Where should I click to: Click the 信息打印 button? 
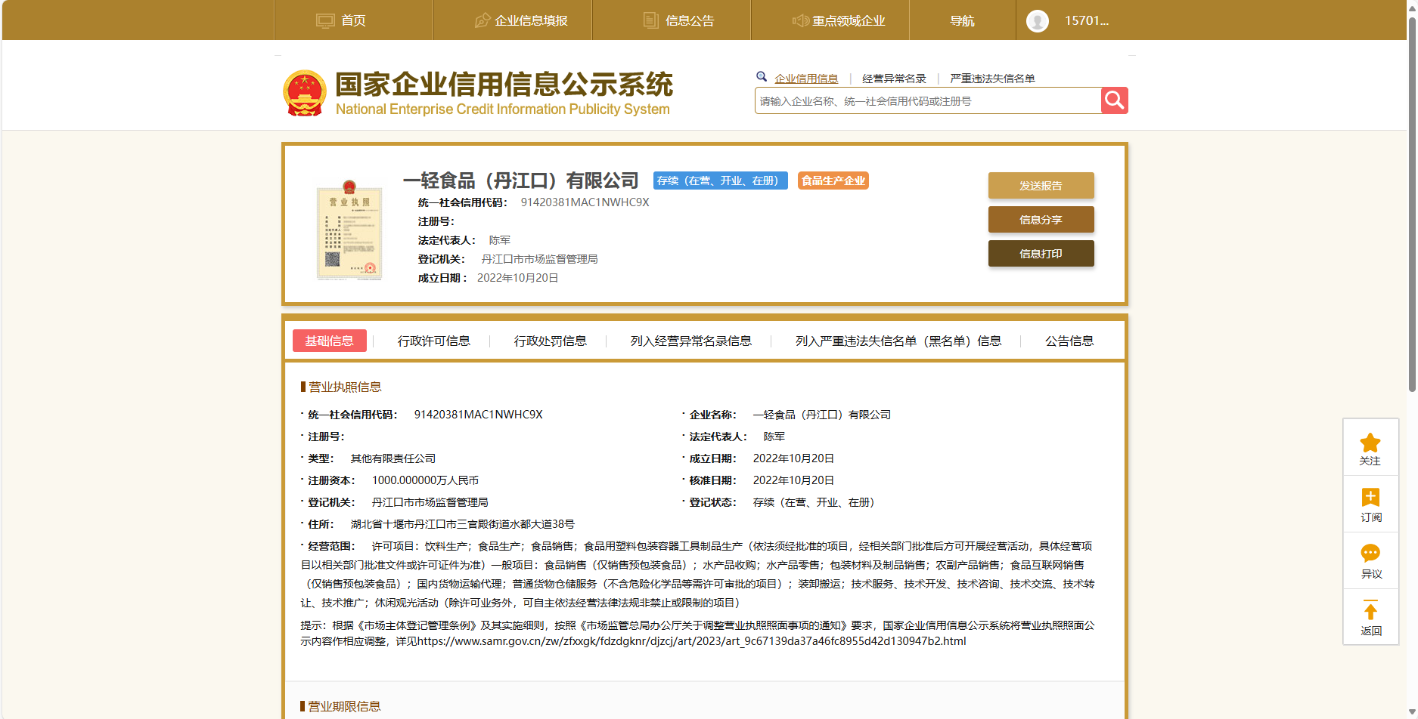tap(1041, 254)
